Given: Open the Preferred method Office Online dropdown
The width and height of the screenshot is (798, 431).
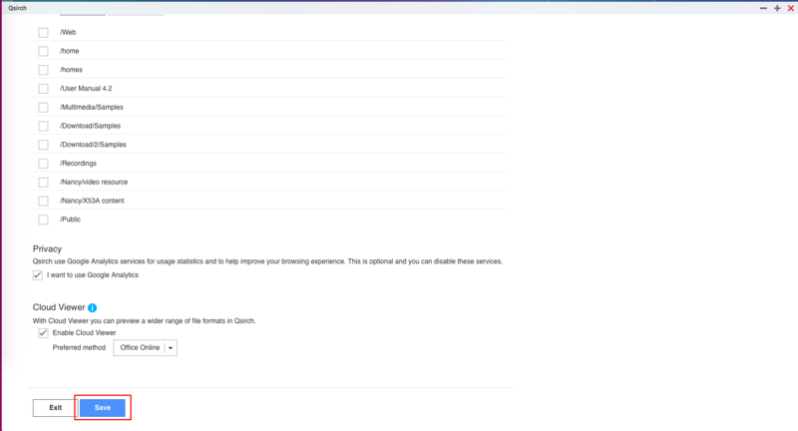Looking at the screenshot, I should pyautogui.click(x=145, y=348).
